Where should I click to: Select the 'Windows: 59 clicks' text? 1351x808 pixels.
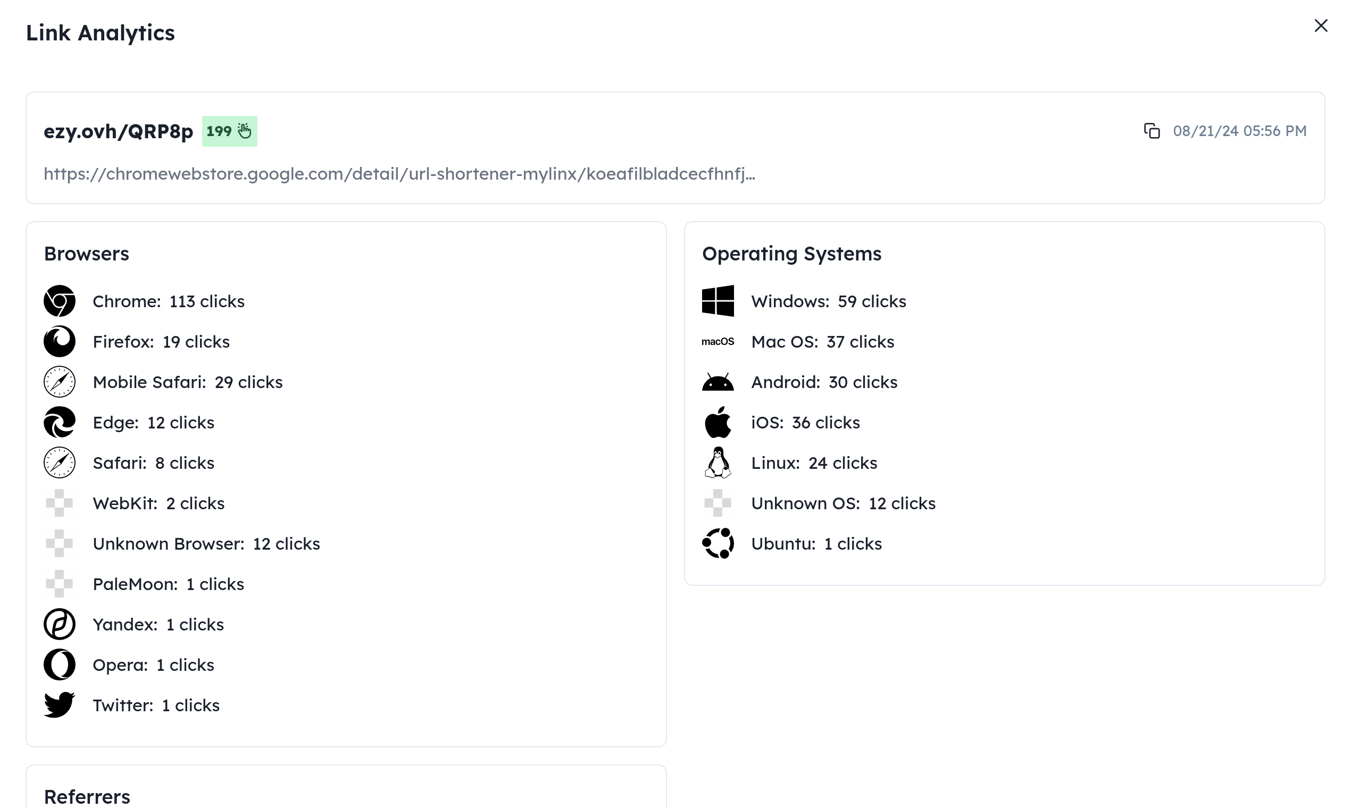pos(828,301)
